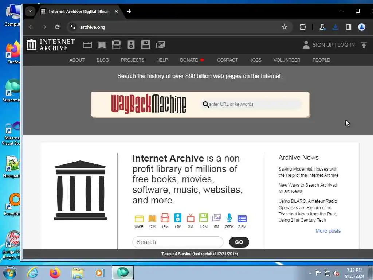The image size is (373, 280).
Task: Select the red Video icon labeled 13M
Action: 165,218
